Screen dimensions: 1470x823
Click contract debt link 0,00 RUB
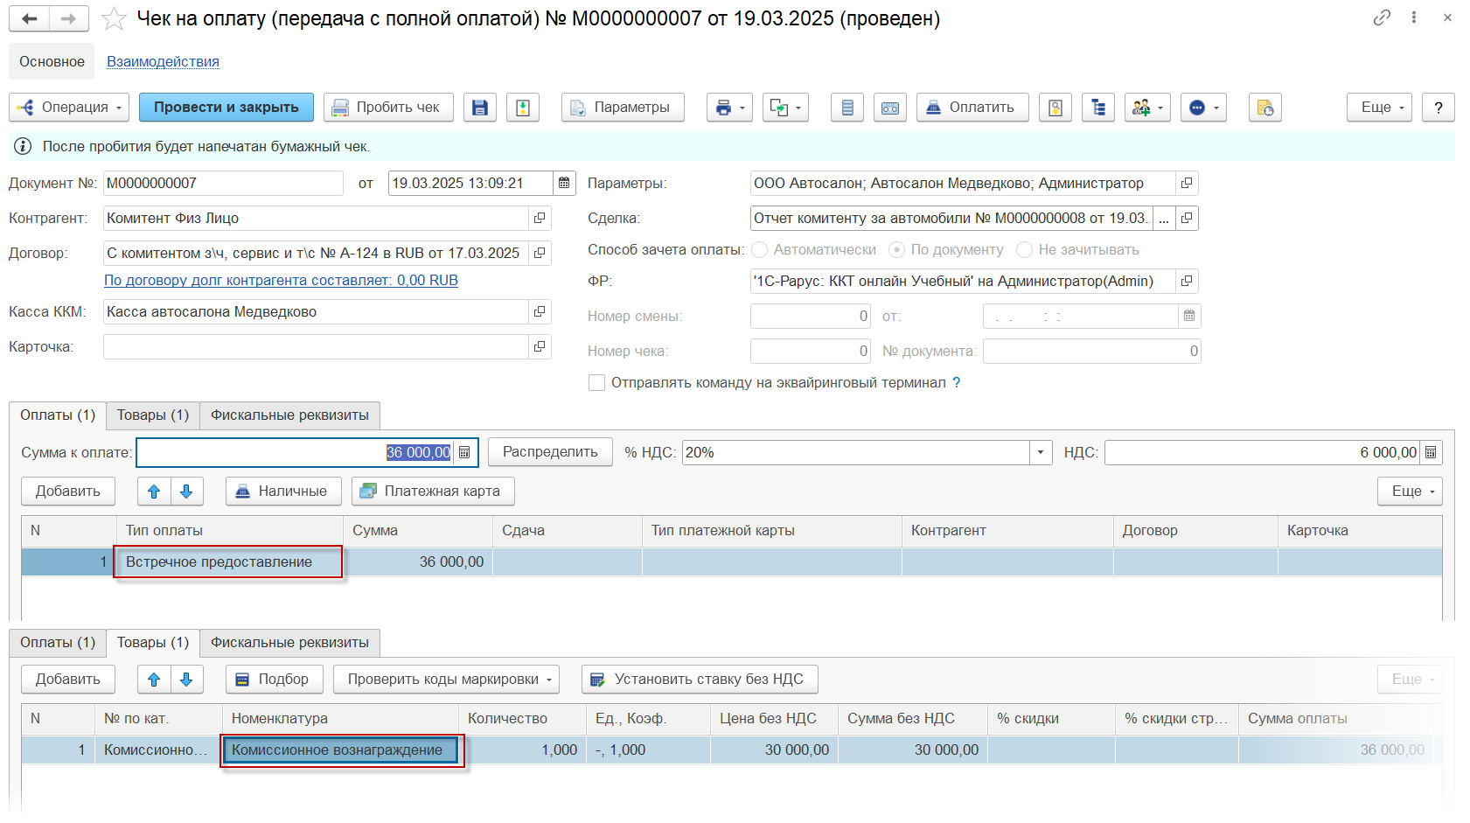281,280
